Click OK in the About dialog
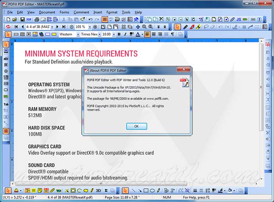This screenshot has height=202, width=274. coord(137,126)
